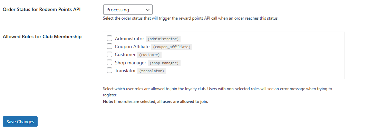Click the (administrator) slug code tag
The image size is (367, 138).
pyautogui.click(x=163, y=39)
